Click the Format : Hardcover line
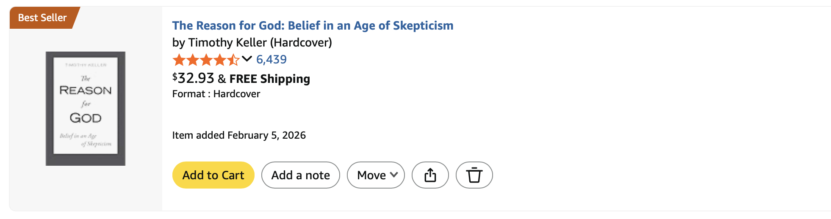 (216, 94)
